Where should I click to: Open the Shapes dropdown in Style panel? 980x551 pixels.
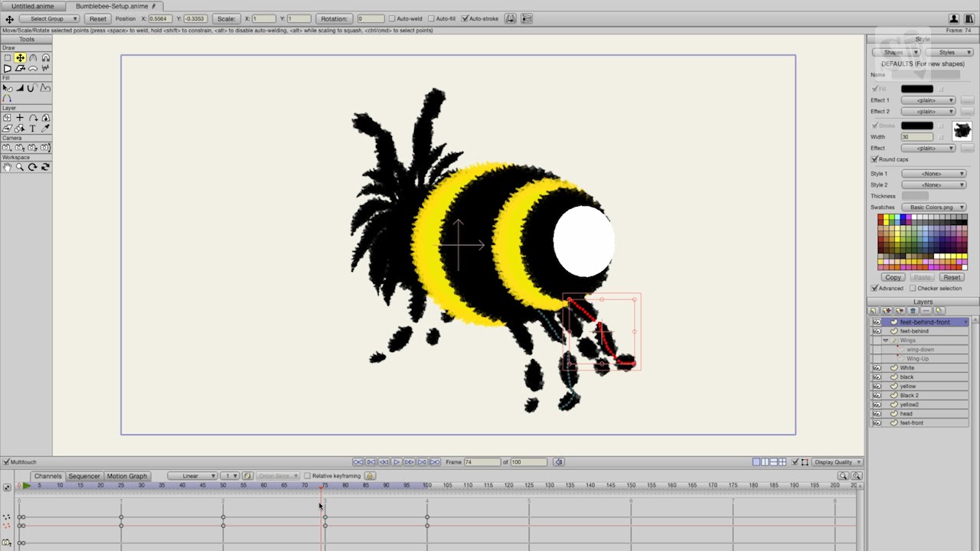click(x=896, y=52)
